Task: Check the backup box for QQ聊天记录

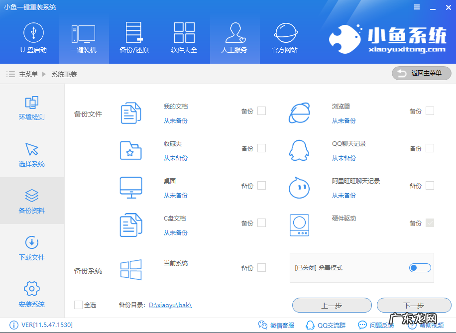Action: pos(430,148)
